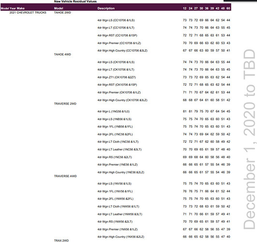This screenshot has height=242, width=257.
Task: Select the TRAVERSE 2WD model label
Action: [65, 104]
